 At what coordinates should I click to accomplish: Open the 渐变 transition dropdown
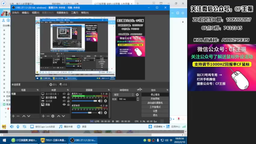coord(124,94)
